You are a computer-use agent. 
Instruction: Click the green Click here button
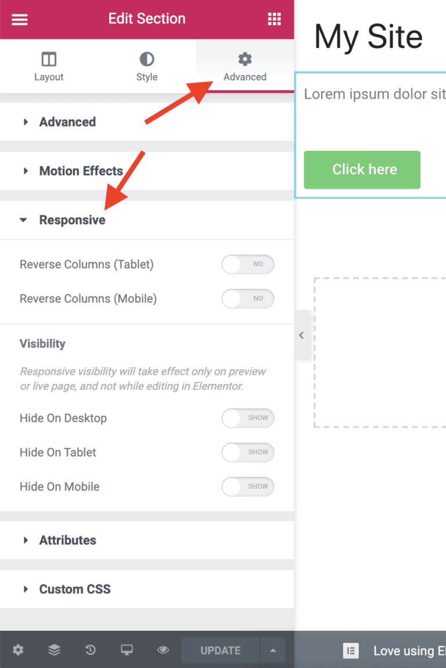click(362, 169)
